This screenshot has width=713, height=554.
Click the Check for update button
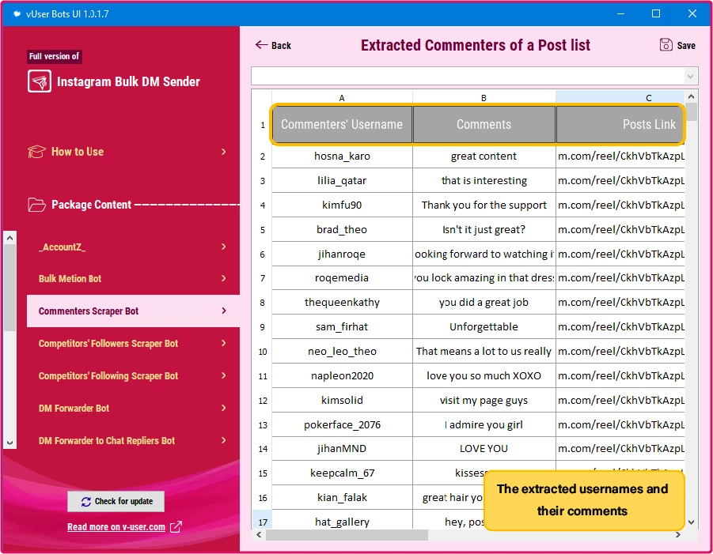116,501
